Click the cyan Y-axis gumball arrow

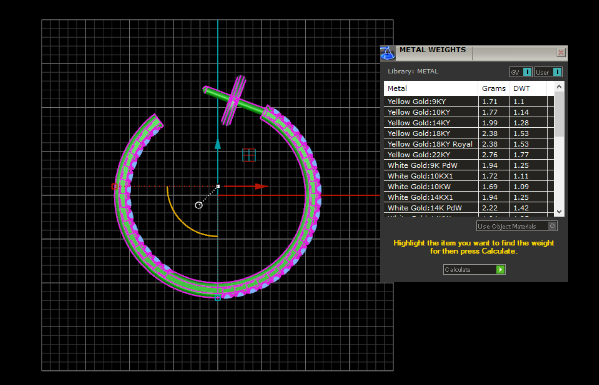[x=218, y=144]
